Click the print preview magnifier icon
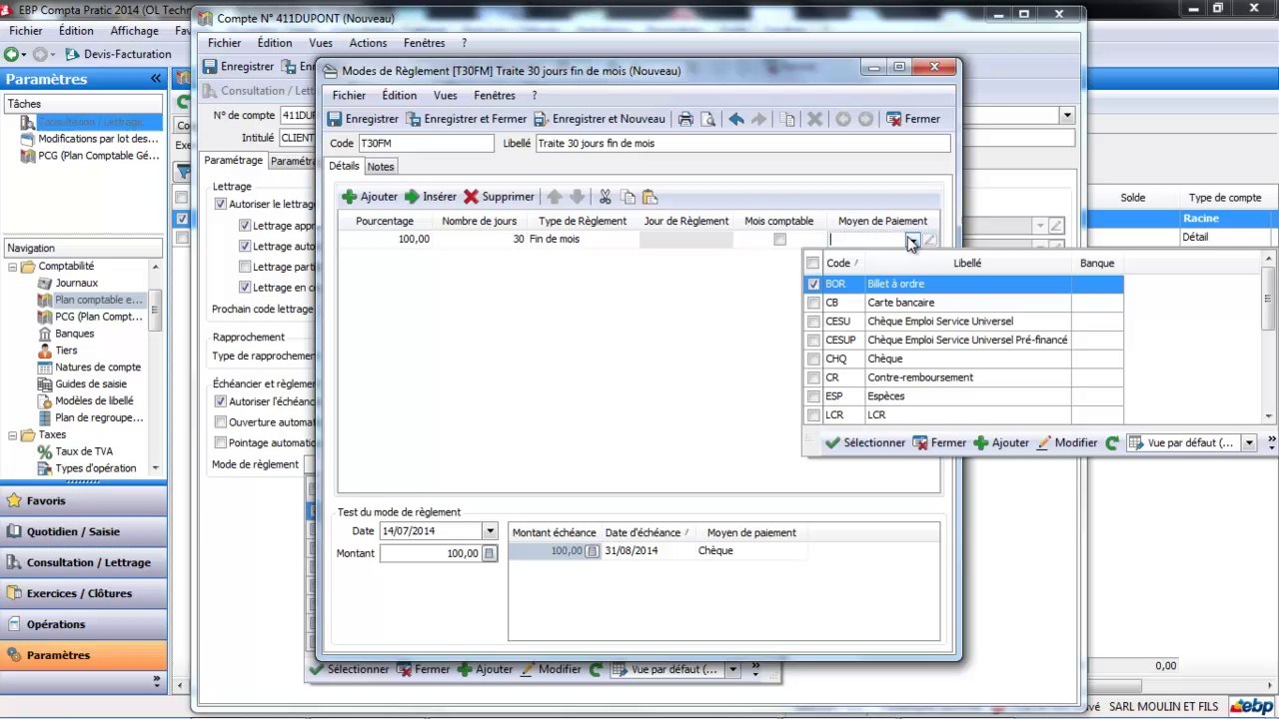1279x719 pixels. pos(707,119)
